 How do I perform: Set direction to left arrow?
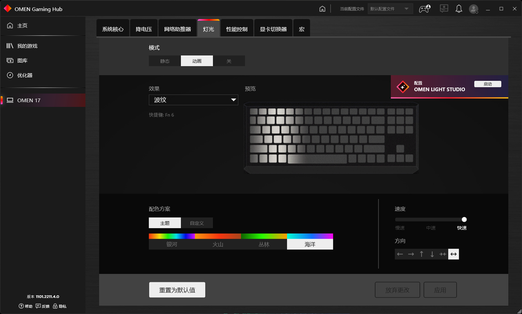400,254
